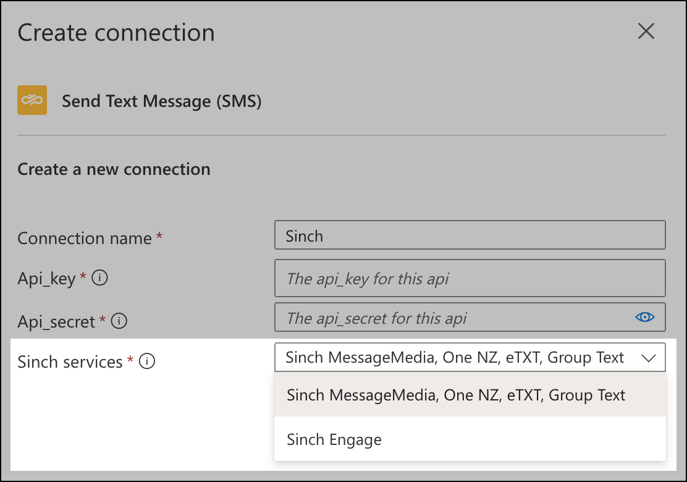Click the Api_key label text
The width and height of the screenshot is (687, 482).
click(x=46, y=279)
